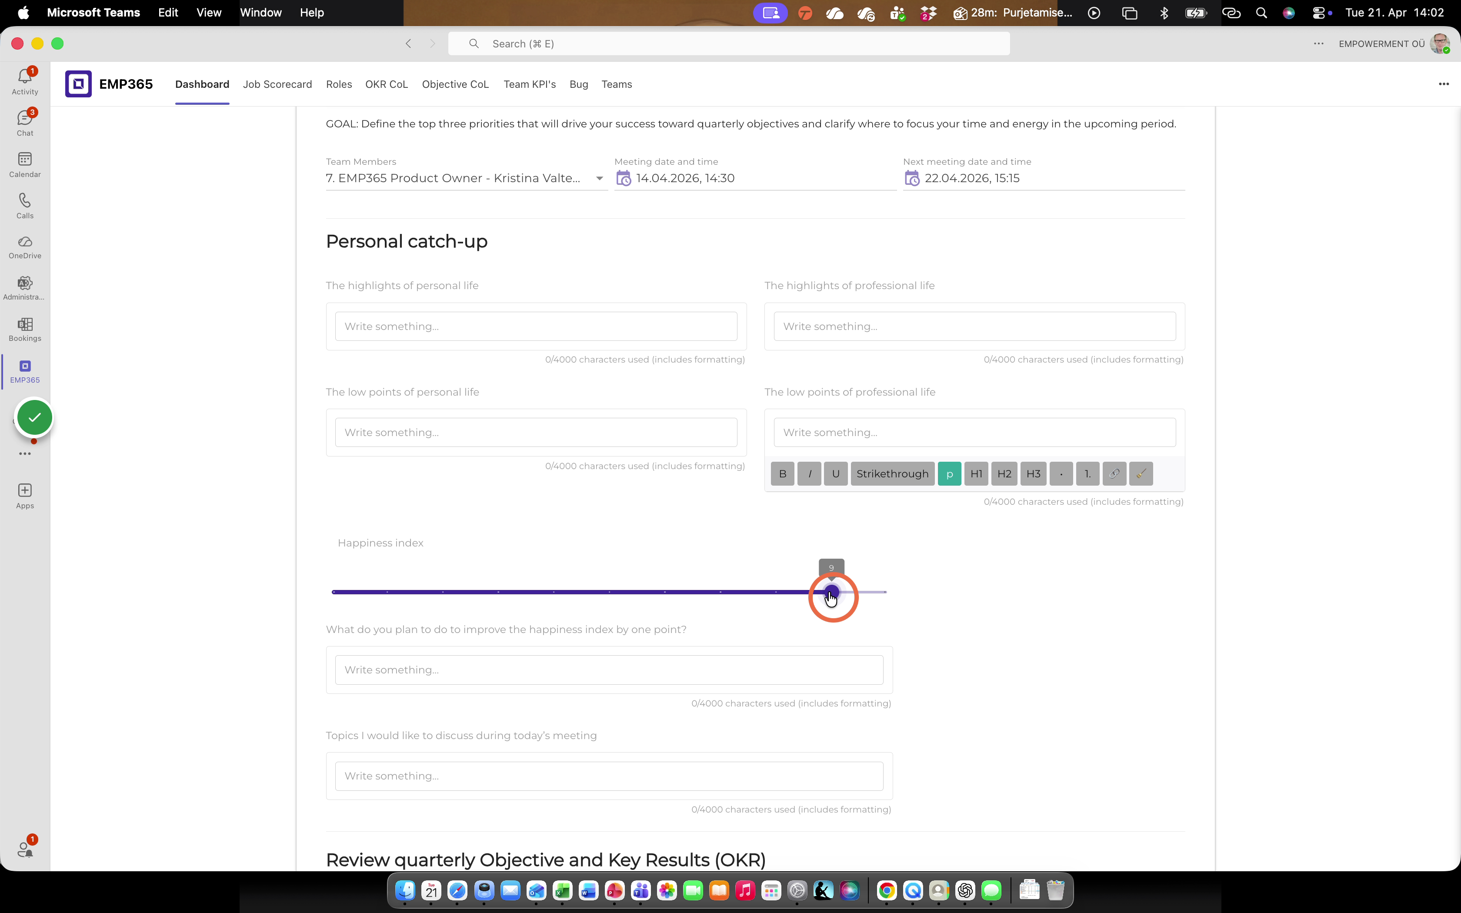Open the Team KPI's tab

(x=530, y=84)
